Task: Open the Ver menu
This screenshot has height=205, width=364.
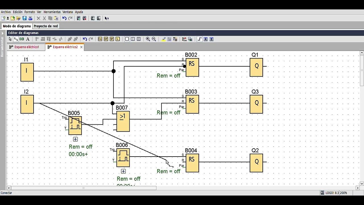Action: pyautogui.click(x=39, y=12)
